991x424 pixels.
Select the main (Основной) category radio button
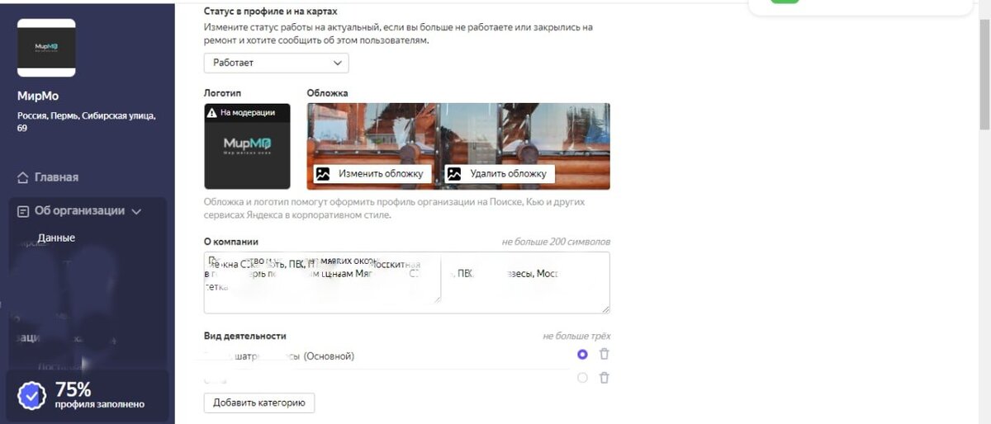click(x=583, y=355)
